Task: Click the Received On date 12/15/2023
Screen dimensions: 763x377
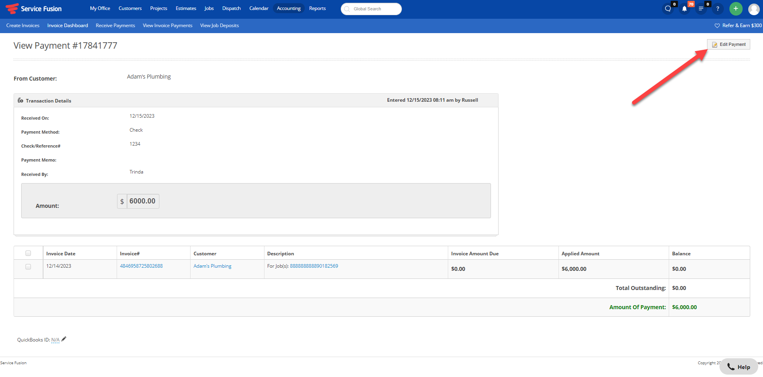Action: tap(142, 116)
